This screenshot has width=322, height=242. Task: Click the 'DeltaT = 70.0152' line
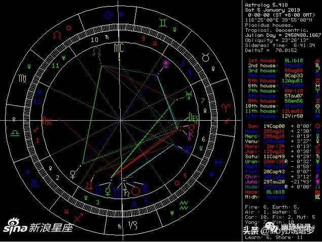pos(271,51)
